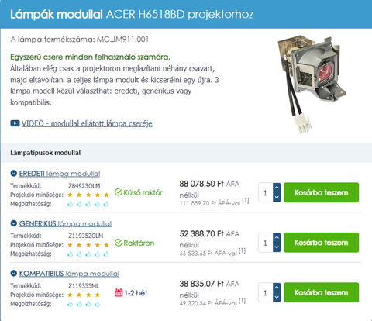Add EREDETI lamp to cart with Kosárba teszem

pos(322,192)
